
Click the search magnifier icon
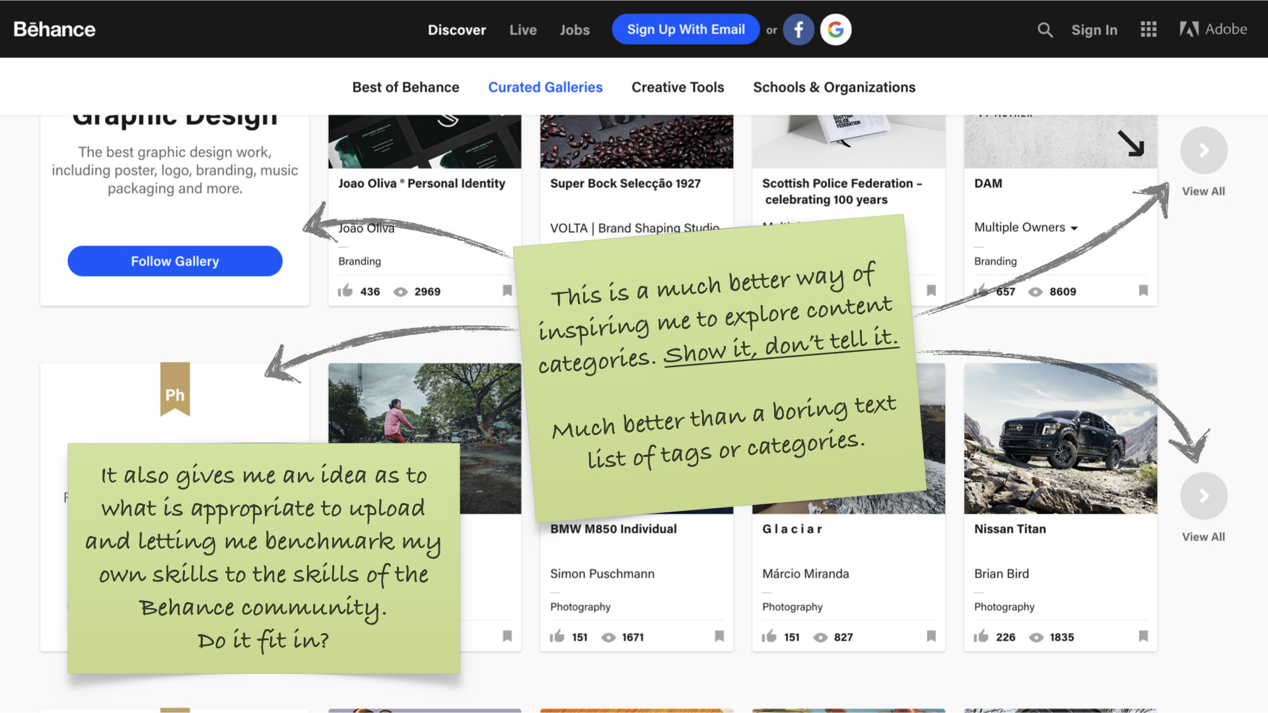click(1044, 30)
